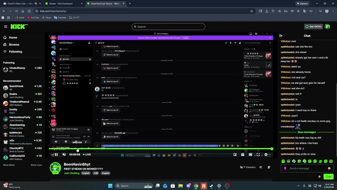Screen dimensions: 337x190
Task: Open Steam from the taskbar
Action: point(211,186)
